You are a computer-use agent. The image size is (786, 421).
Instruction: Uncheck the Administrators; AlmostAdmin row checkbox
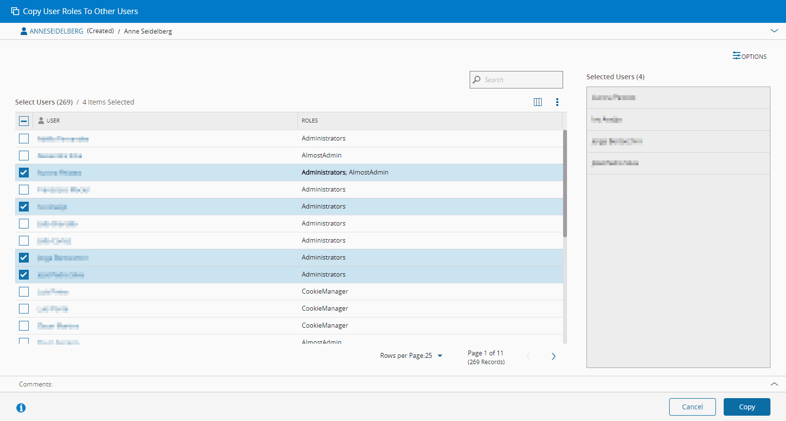pyautogui.click(x=24, y=173)
